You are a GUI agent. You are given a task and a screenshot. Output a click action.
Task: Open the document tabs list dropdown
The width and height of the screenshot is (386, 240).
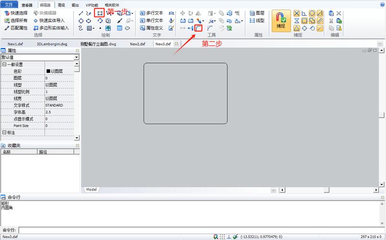tap(380, 44)
